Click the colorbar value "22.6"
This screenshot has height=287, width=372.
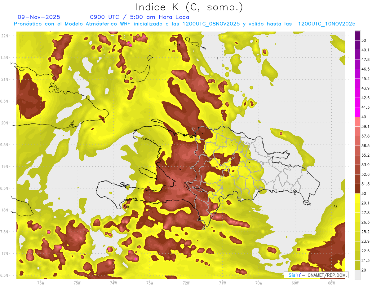(365, 251)
